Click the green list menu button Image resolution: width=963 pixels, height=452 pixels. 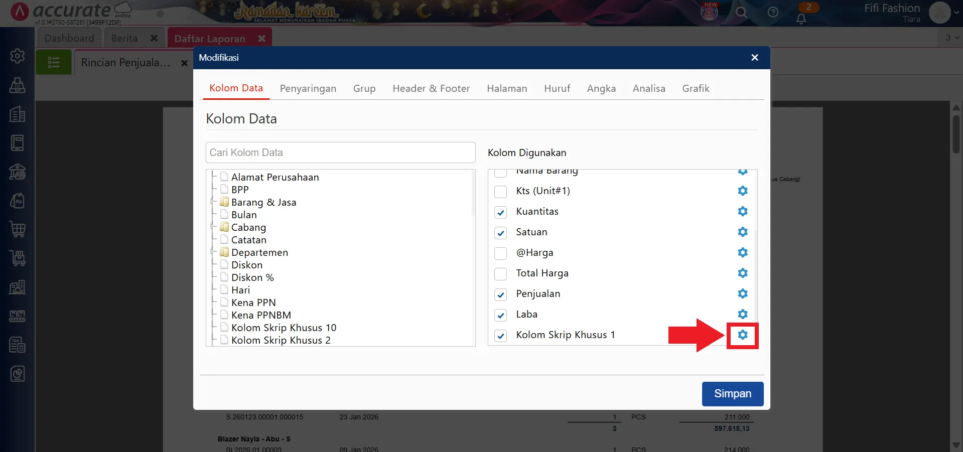pos(54,63)
